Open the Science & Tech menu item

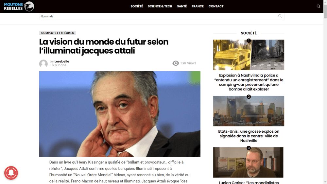[160, 6]
